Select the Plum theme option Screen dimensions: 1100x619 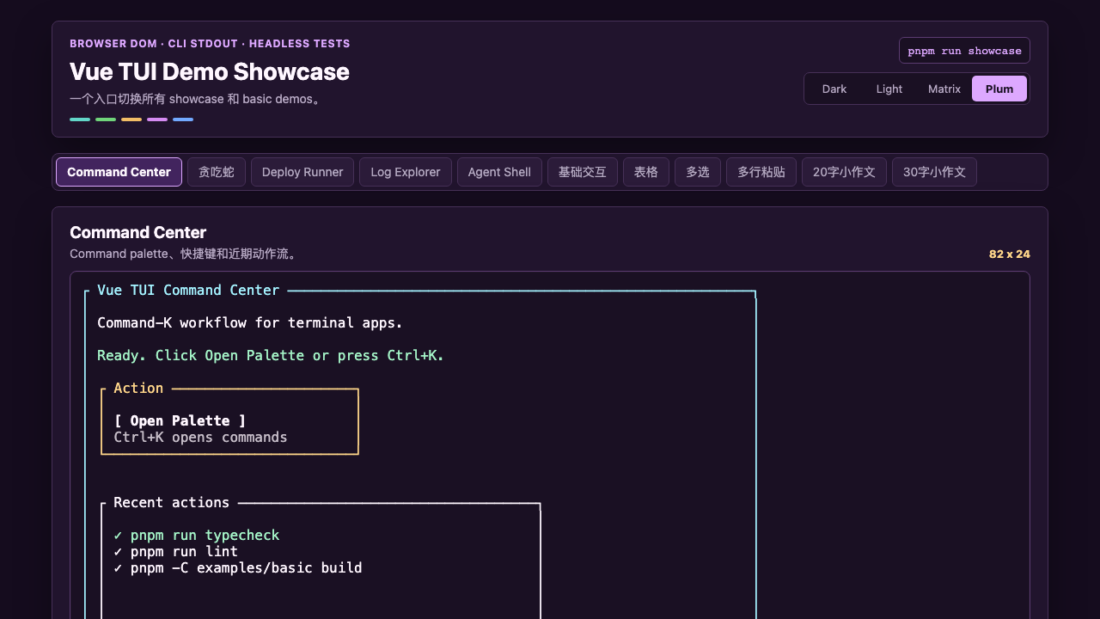999,89
